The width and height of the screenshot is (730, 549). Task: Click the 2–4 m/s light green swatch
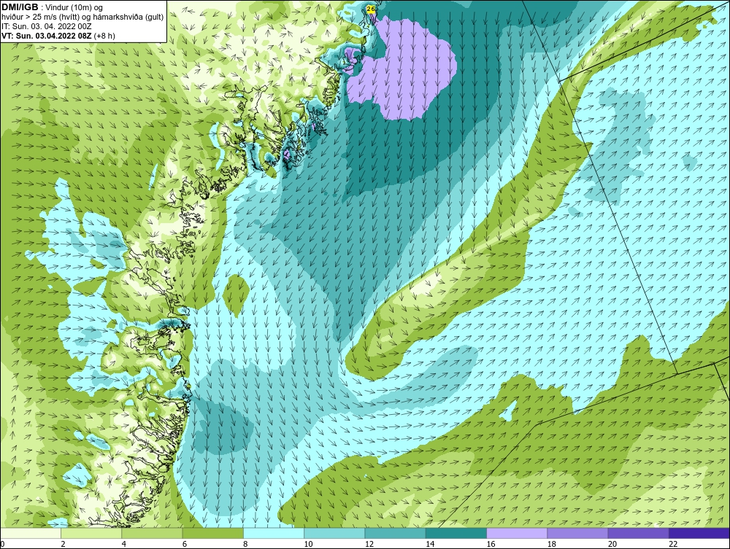click(x=91, y=533)
